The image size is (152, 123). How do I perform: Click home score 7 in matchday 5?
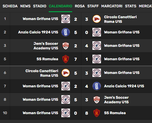click(x=75, y=59)
